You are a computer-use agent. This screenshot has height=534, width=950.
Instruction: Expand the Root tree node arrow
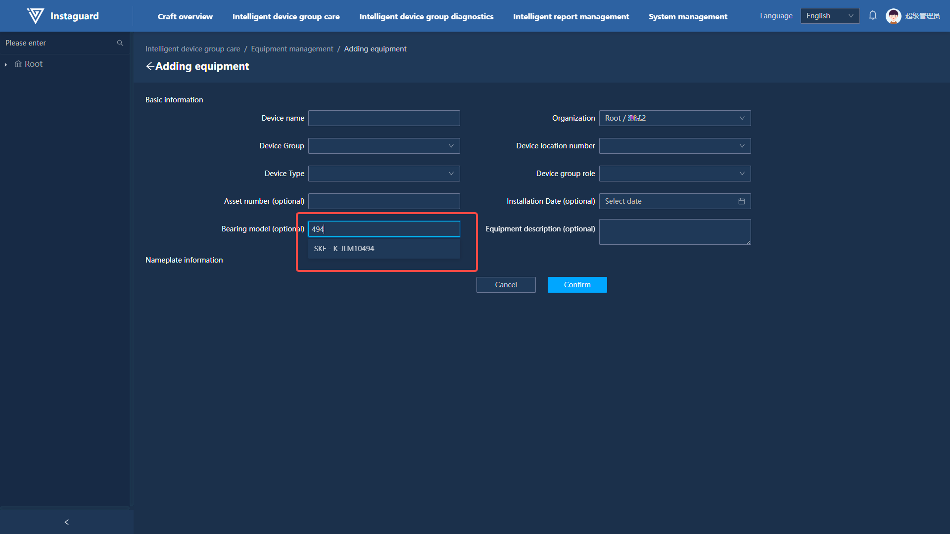click(x=6, y=64)
